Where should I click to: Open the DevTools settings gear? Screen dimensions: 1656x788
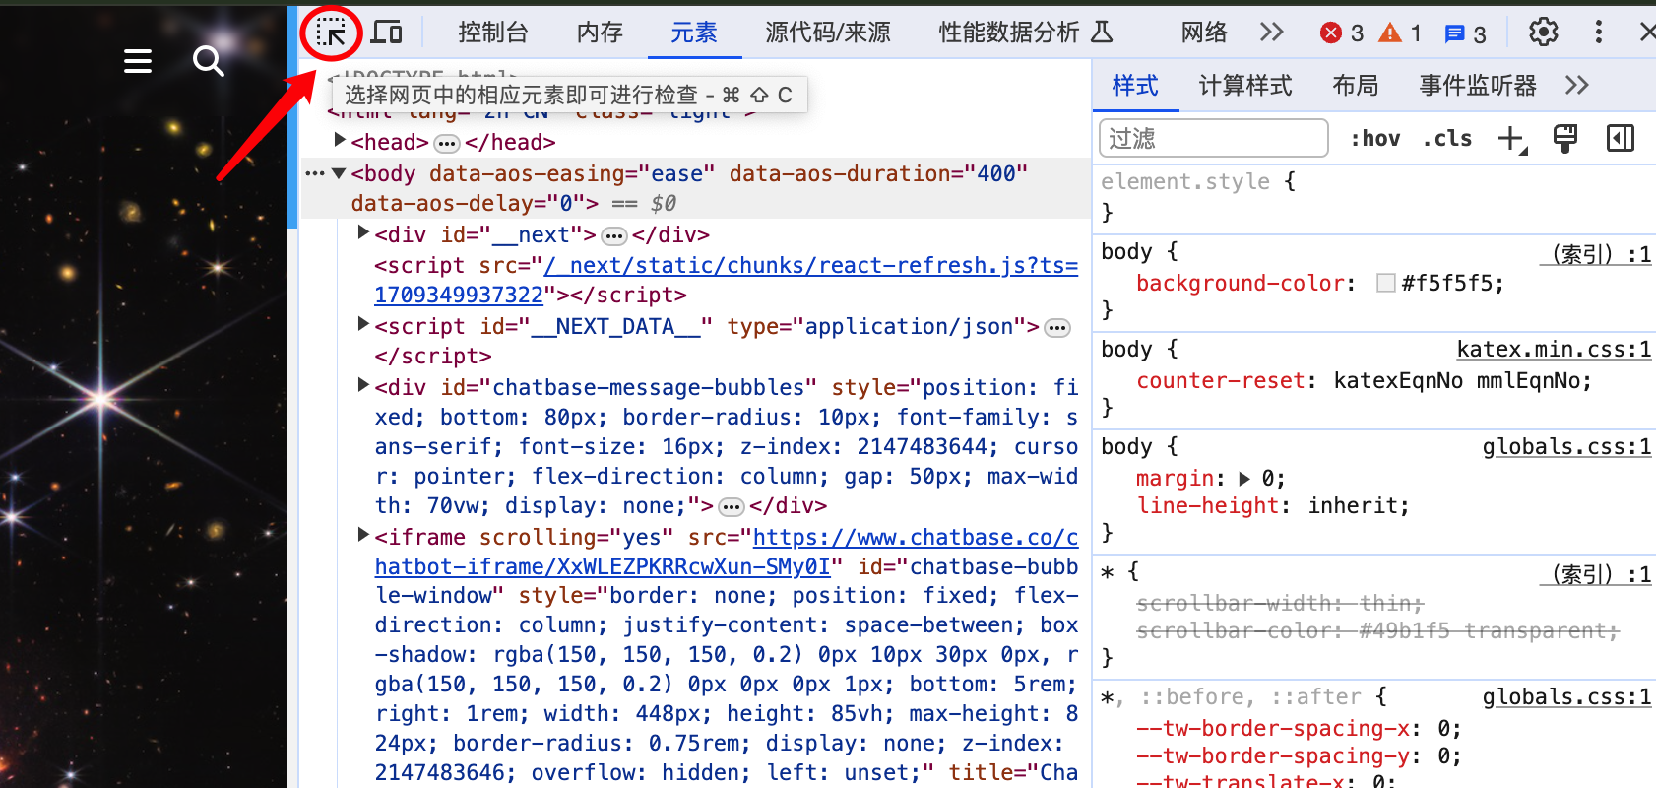point(1544,33)
